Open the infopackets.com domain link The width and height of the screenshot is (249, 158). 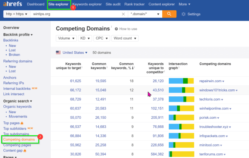click(x=212, y=136)
